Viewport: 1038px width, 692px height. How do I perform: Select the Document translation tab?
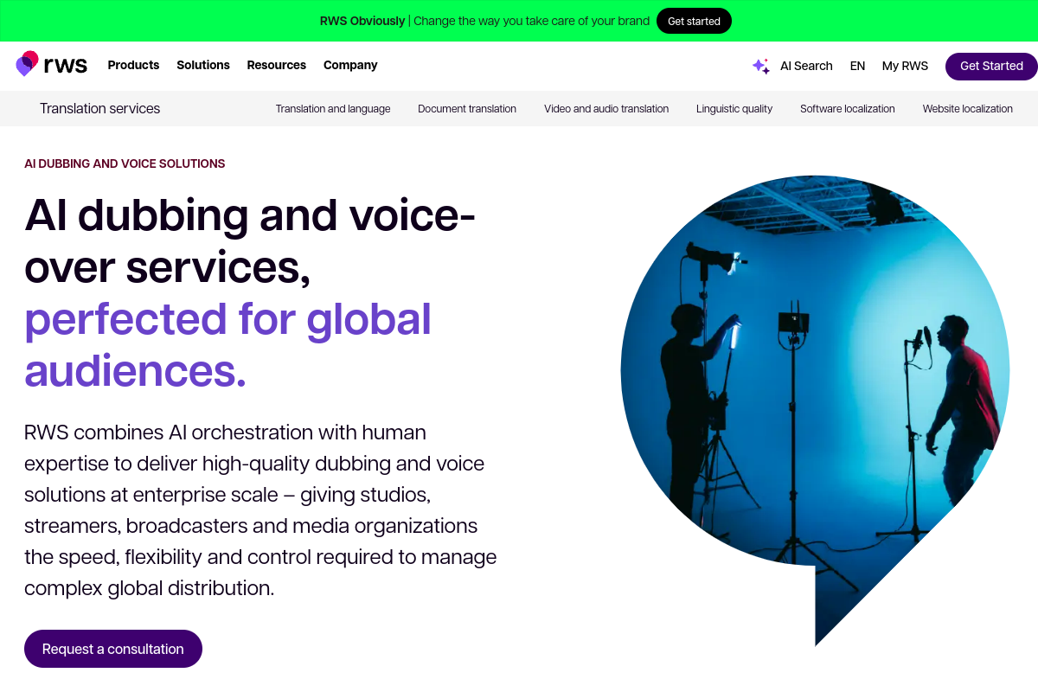tap(467, 108)
